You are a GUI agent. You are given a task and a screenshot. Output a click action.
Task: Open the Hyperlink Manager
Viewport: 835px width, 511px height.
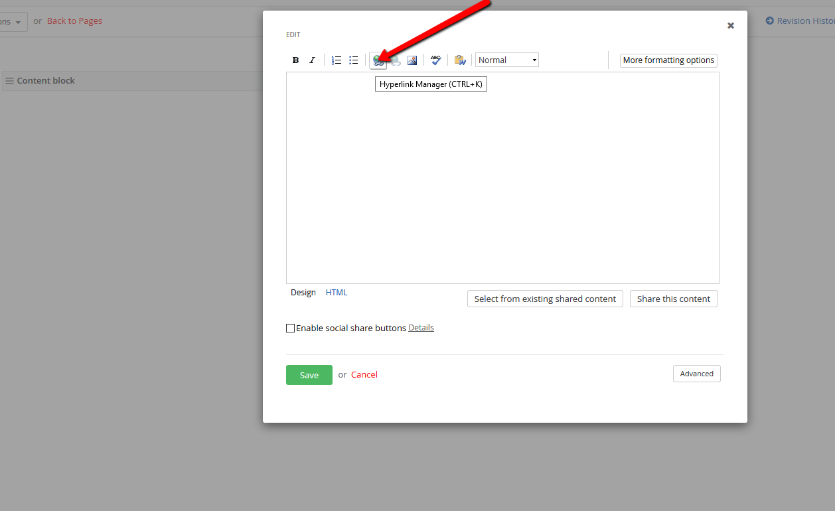(x=378, y=60)
